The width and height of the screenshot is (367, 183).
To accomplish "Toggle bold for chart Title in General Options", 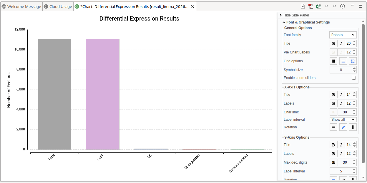I will pyautogui.click(x=333, y=43).
